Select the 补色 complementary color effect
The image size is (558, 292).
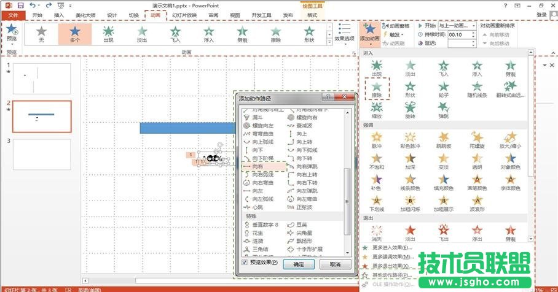pyautogui.click(x=377, y=182)
